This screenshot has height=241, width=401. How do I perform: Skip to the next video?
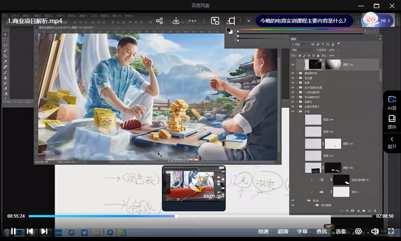44,231
